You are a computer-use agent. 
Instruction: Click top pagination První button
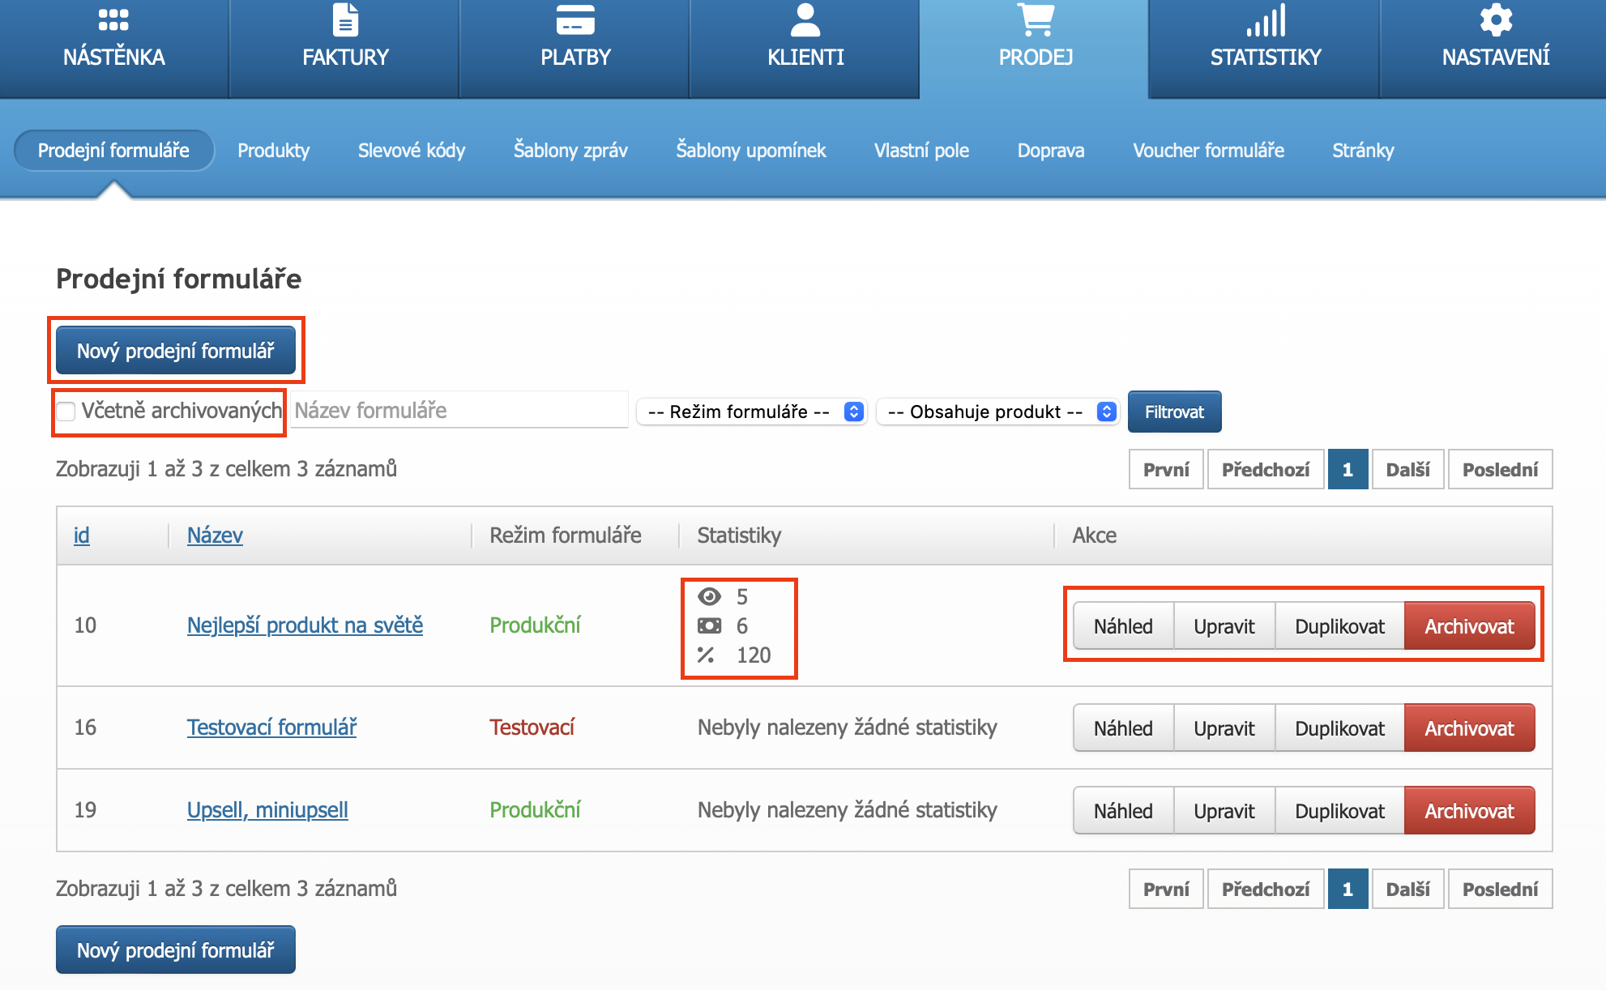tap(1166, 469)
